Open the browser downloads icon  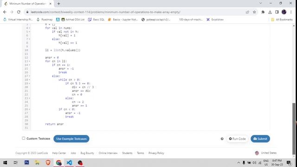point(270,12)
